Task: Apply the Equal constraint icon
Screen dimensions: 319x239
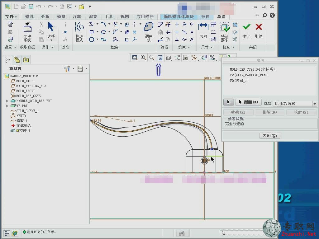Action: 192,32
